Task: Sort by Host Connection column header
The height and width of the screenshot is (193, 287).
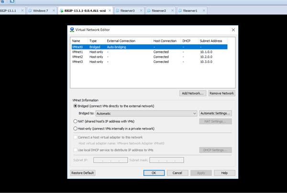Action: coord(166,41)
